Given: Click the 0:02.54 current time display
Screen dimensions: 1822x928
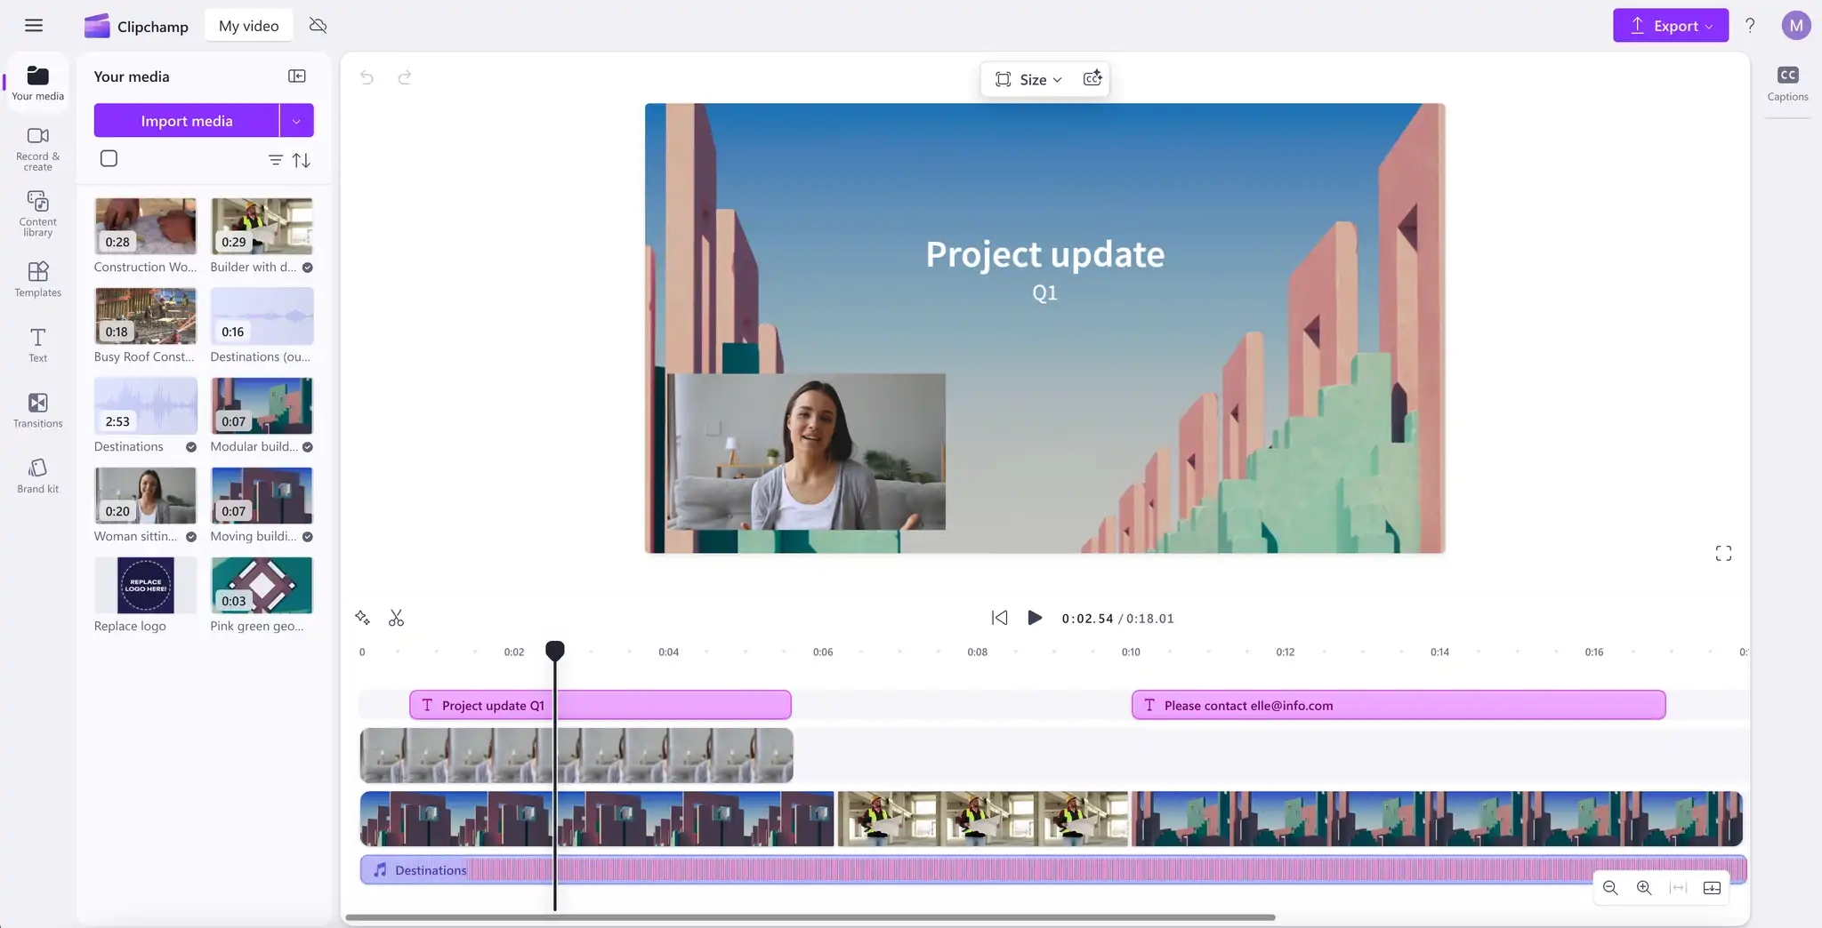Looking at the screenshot, I should [1087, 619].
